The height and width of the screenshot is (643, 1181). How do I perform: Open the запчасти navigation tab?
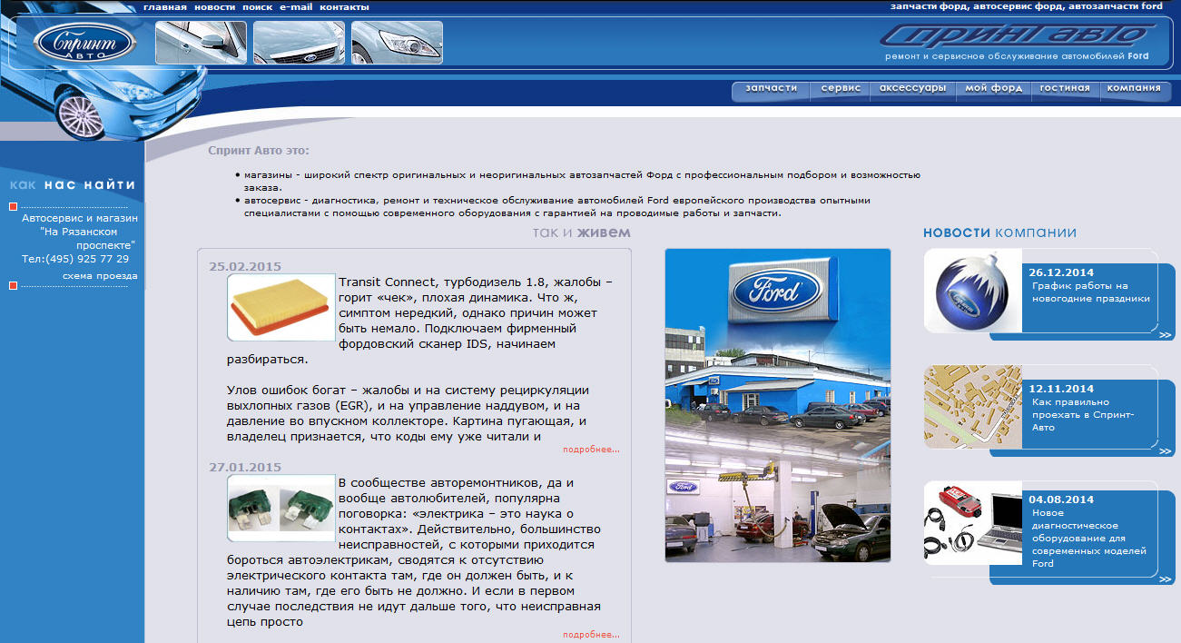coord(771,90)
